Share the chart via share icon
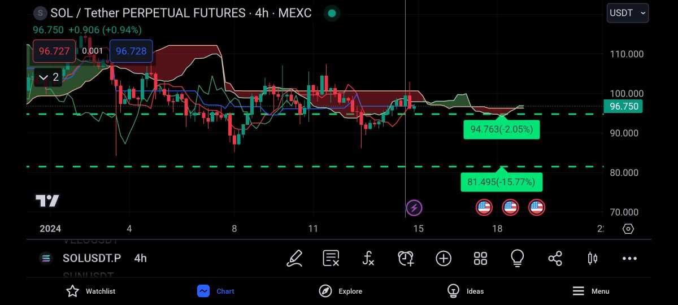Screen dimensions: 678x305 click(x=555, y=258)
